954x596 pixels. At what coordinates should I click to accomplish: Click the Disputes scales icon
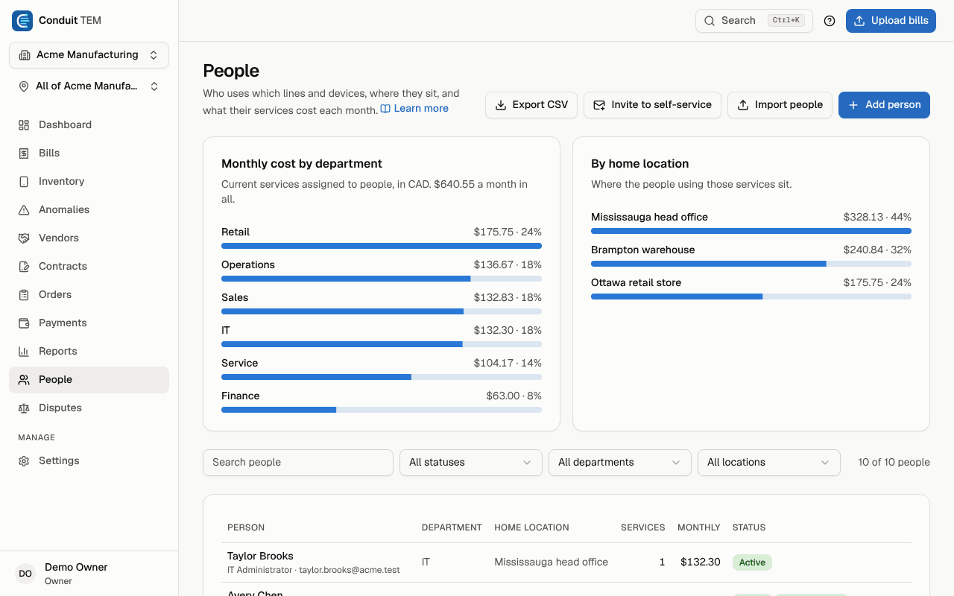(x=24, y=408)
